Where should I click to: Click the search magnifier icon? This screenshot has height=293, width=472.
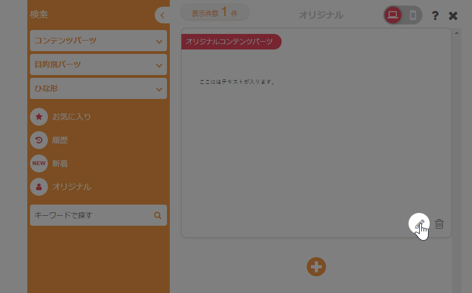(x=158, y=215)
